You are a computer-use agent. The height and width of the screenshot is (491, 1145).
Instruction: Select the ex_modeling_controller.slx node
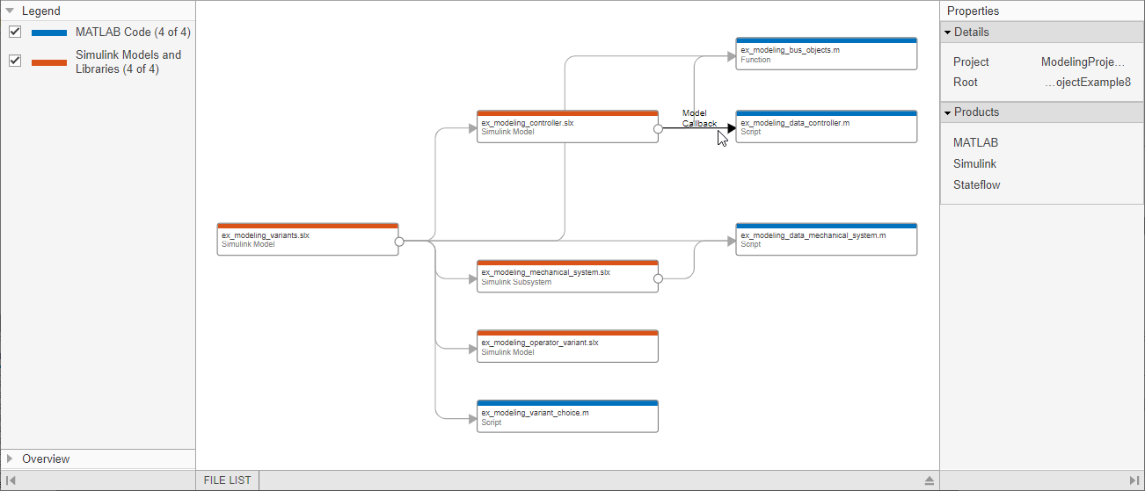point(567,126)
